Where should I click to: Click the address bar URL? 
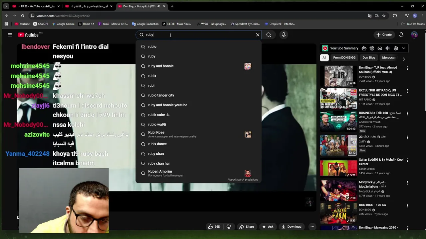63,16
